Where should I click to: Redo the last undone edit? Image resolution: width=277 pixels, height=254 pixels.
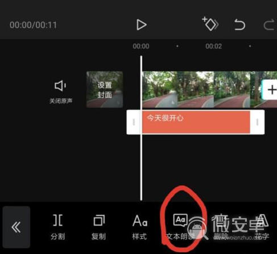click(269, 24)
